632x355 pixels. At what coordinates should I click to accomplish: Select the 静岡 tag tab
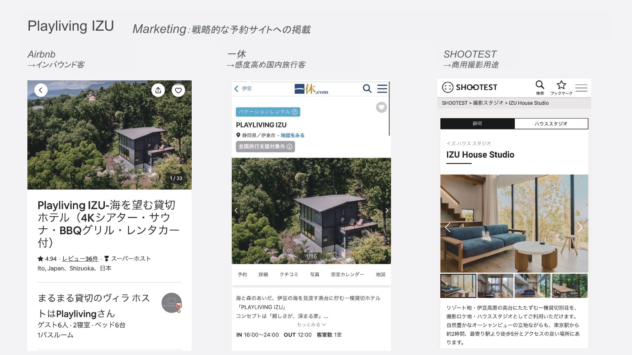click(x=477, y=124)
